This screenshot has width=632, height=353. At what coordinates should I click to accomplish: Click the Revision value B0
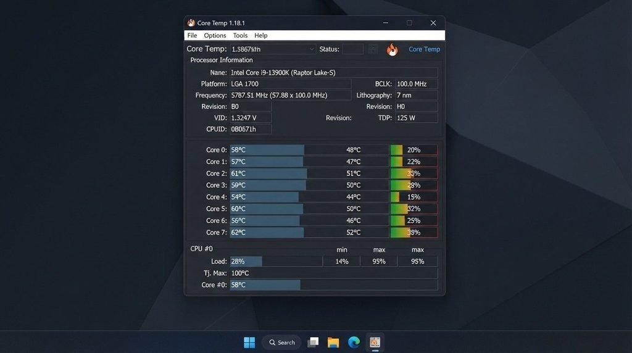point(251,106)
